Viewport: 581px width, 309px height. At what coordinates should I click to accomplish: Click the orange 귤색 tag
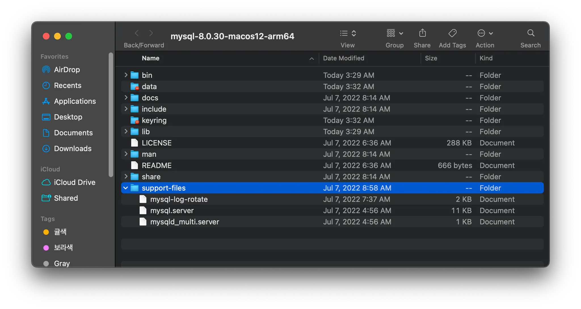pyautogui.click(x=60, y=232)
